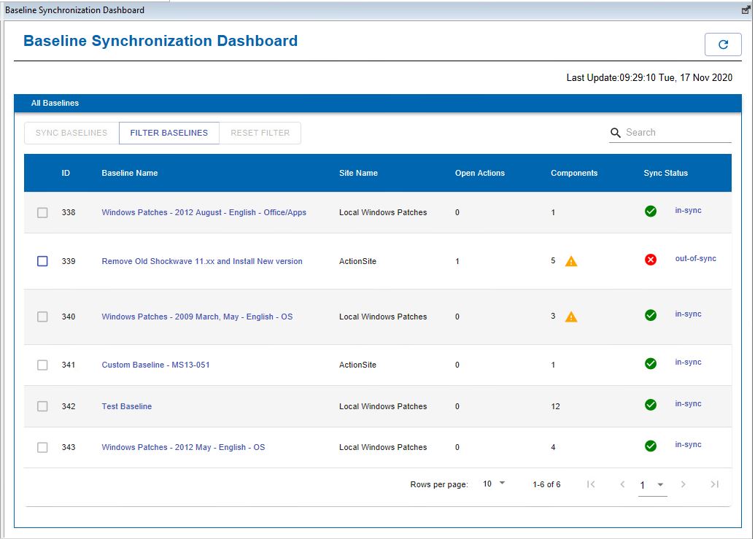Sort by Sync Status column header
This screenshot has width=755, height=539.
665,173
